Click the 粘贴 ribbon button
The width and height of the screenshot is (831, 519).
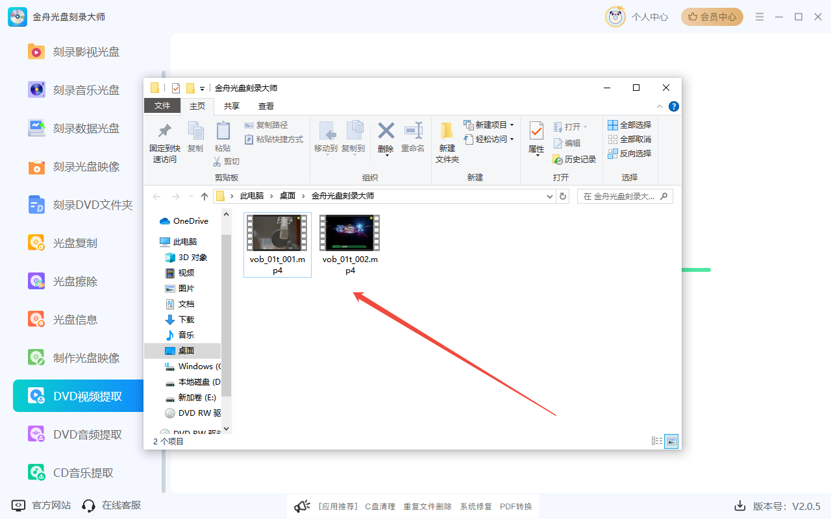pos(223,138)
